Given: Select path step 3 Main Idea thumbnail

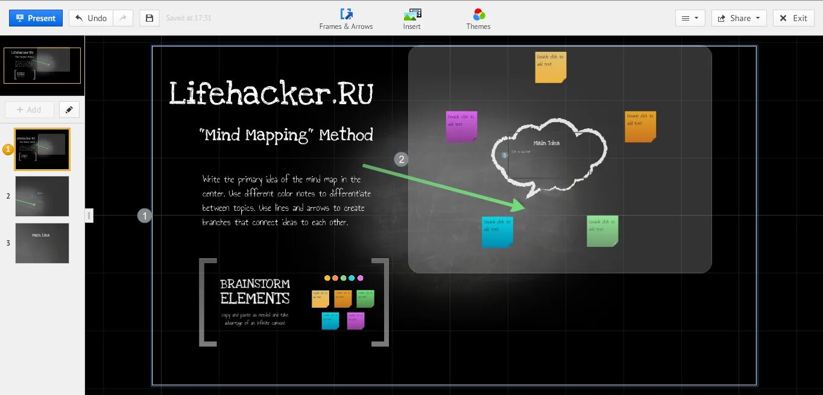Looking at the screenshot, I should pyautogui.click(x=42, y=243).
